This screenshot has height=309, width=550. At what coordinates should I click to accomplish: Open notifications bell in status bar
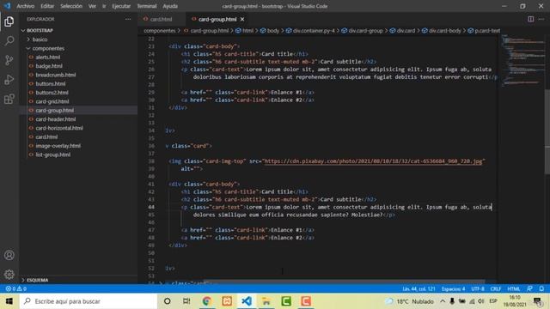(x=541, y=288)
